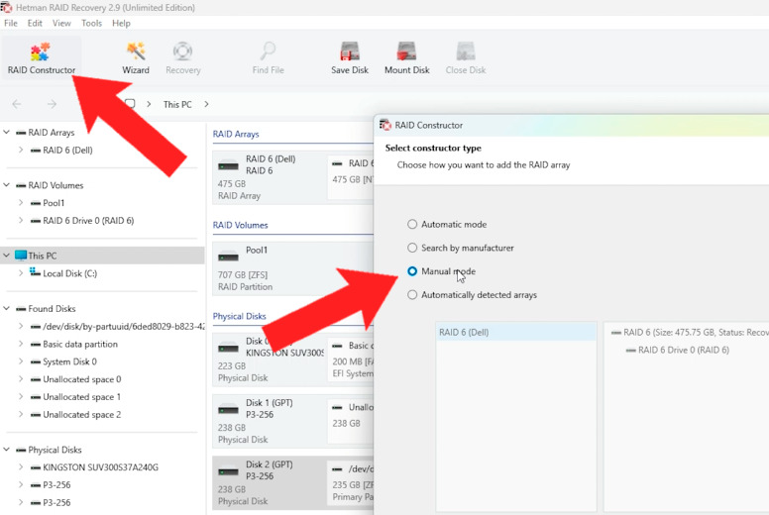Expand the Pool1 tree node
769x515 pixels.
coord(21,202)
